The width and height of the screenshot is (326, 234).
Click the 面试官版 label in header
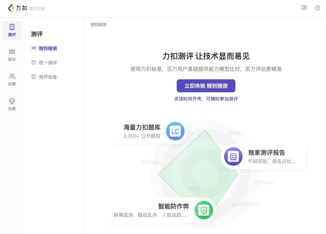pyautogui.click(x=37, y=8)
